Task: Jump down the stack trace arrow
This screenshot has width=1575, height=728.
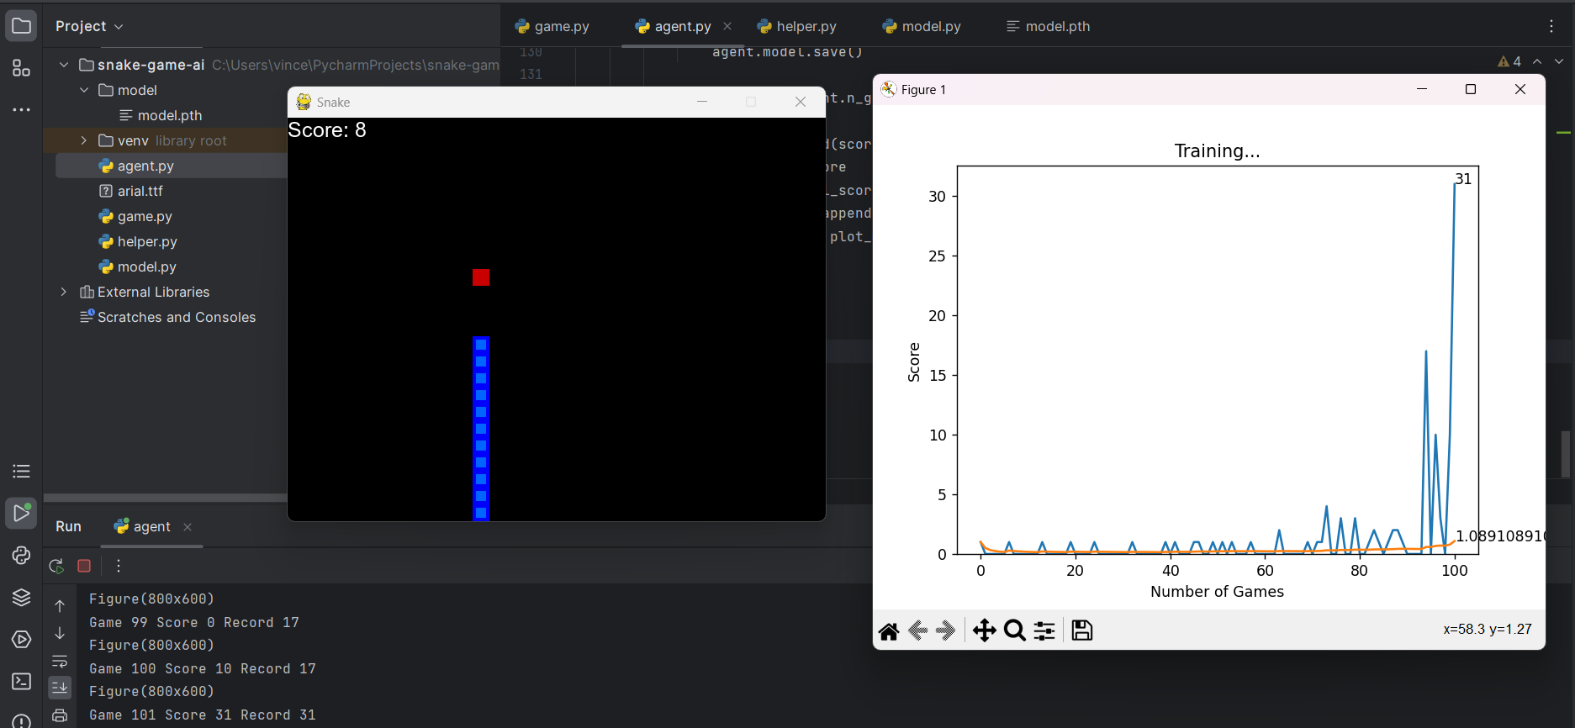Action: [60, 633]
